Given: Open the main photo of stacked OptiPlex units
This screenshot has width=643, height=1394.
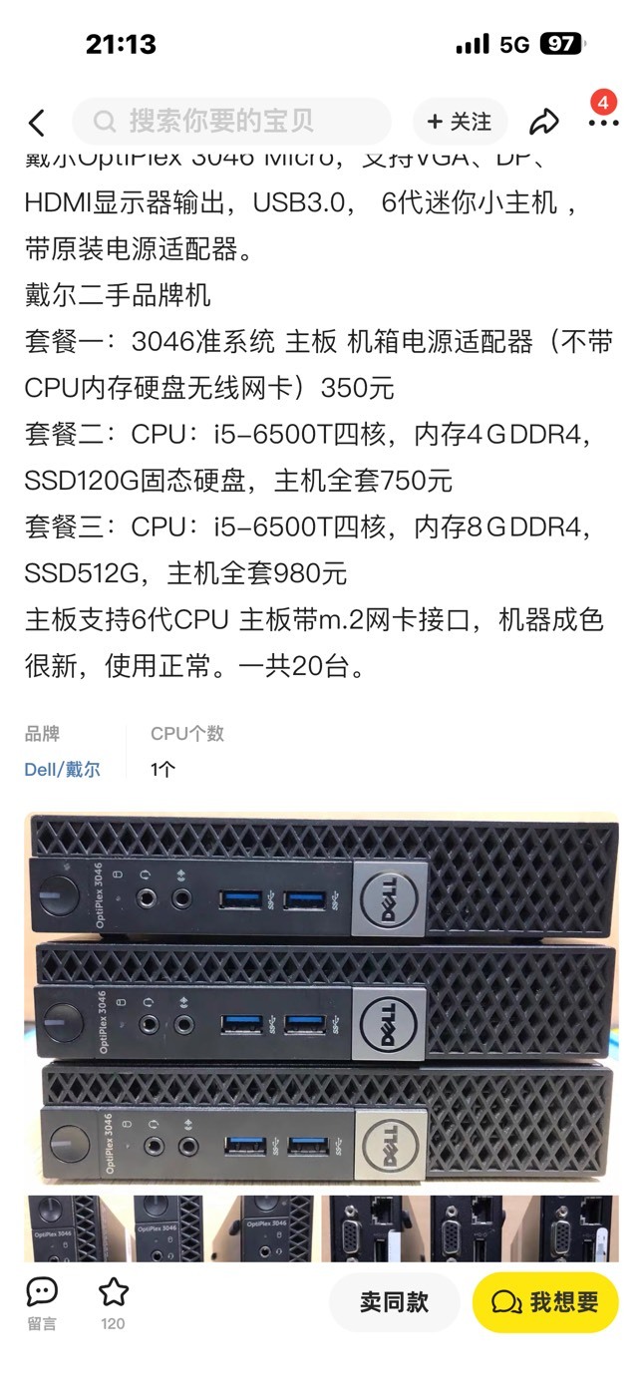Looking at the screenshot, I should (x=321, y=997).
